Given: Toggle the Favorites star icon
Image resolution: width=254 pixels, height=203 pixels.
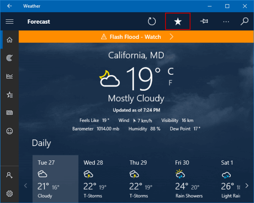Looking at the screenshot, I should [178, 22].
